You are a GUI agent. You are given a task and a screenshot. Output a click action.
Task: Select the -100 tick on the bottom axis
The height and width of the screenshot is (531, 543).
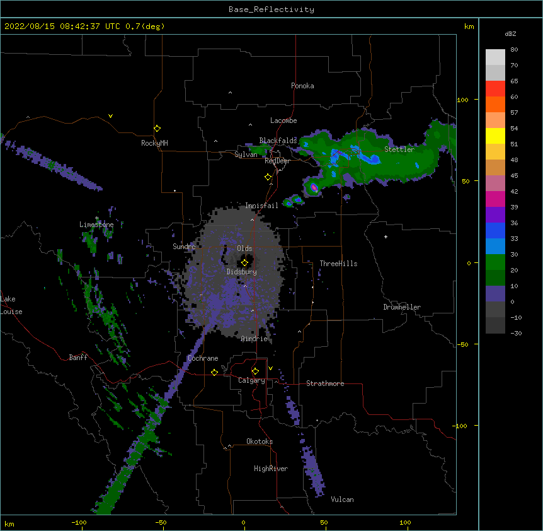coord(79,523)
